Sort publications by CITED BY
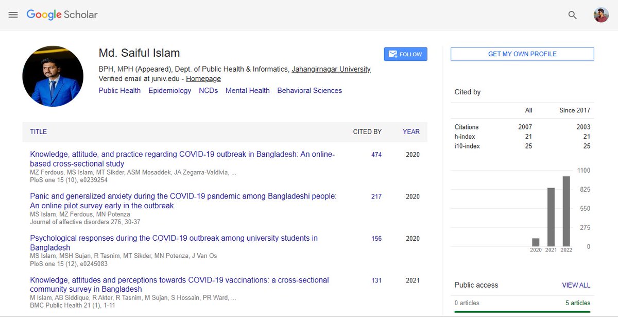This screenshot has width=618, height=317. coord(368,131)
